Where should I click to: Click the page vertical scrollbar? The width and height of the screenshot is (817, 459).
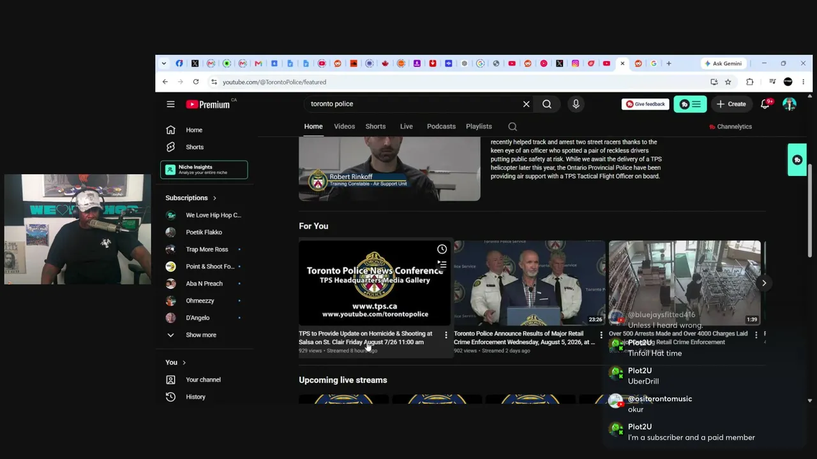point(810,210)
